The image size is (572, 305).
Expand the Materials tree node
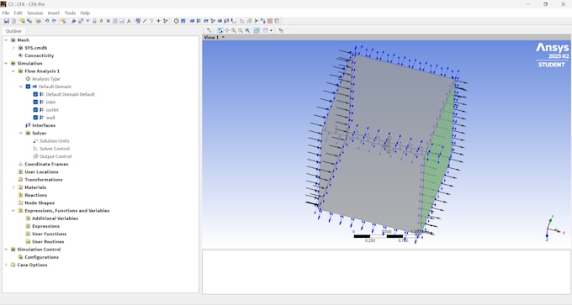click(x=13, y=187)
